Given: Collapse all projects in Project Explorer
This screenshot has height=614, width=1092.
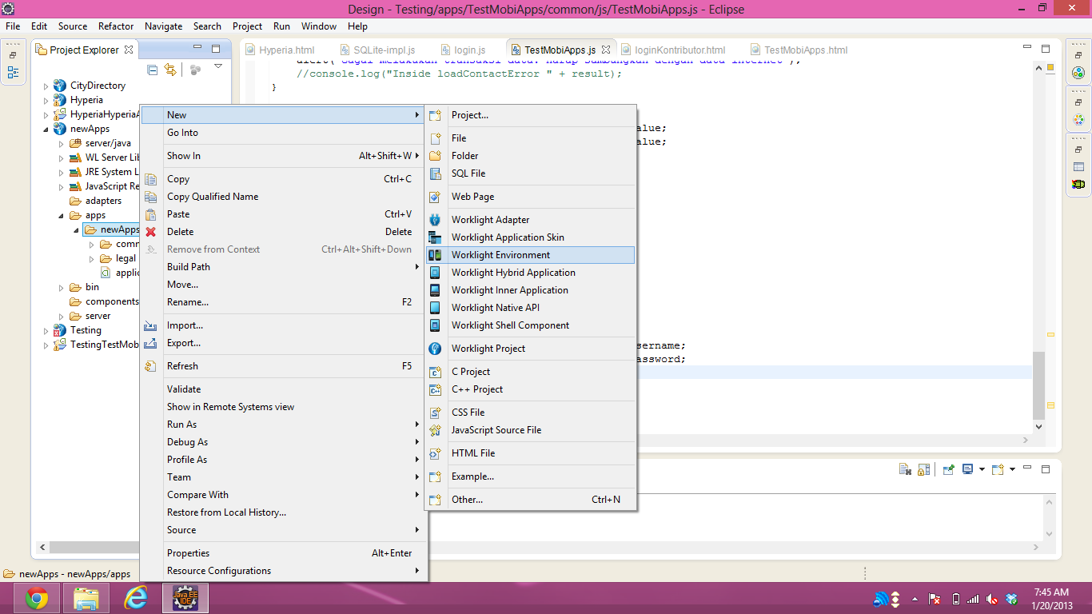Looking at the screenshot, I should tap(152, 70).
